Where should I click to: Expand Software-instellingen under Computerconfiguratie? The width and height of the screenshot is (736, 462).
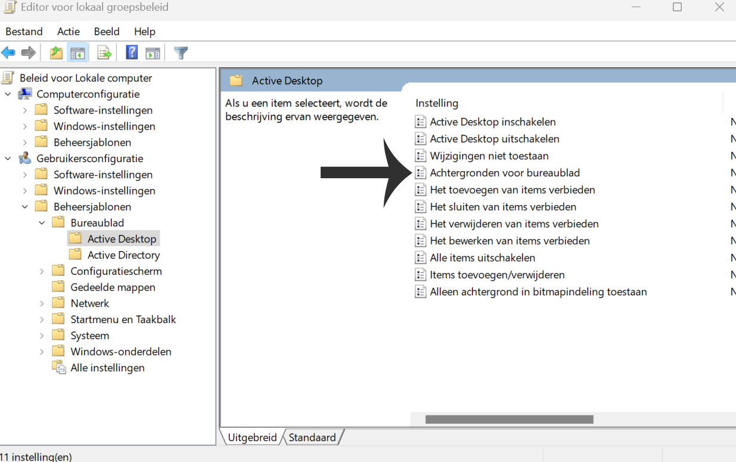click(24, 110)
